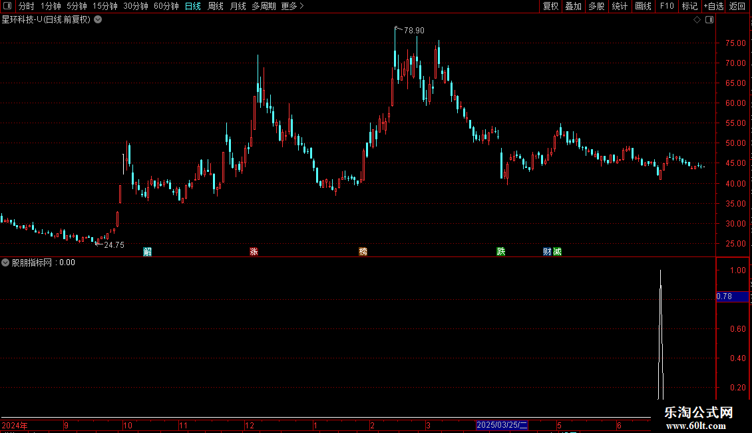Viewport: 752px width, 433px height.
Task: Switch to 周线 weekly chart
Action: (216, 6)
